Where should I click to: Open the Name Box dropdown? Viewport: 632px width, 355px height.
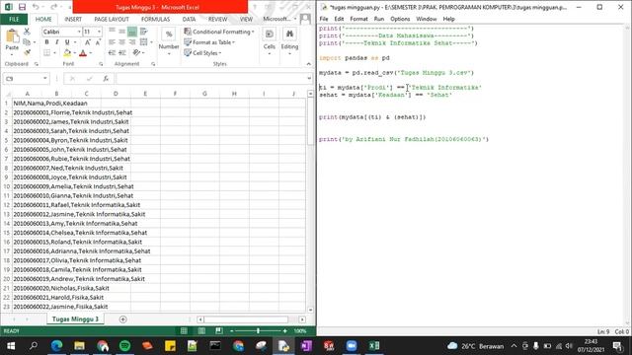45,79
